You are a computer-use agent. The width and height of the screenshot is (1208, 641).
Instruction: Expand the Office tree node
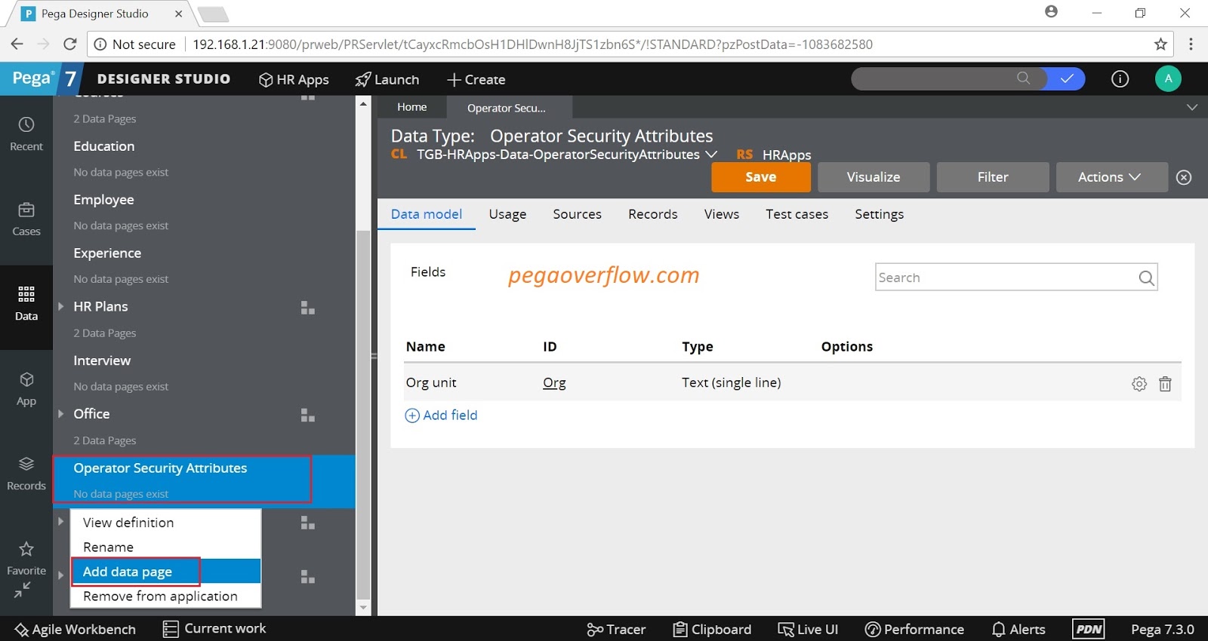[x=61, y=413]
